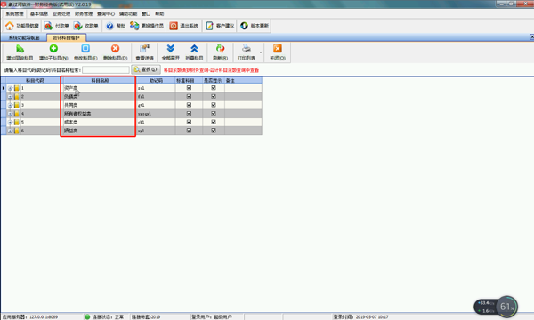534x320 pixels.
Task: Select the 资产类 name cell
Action: (x=99, y=88)
